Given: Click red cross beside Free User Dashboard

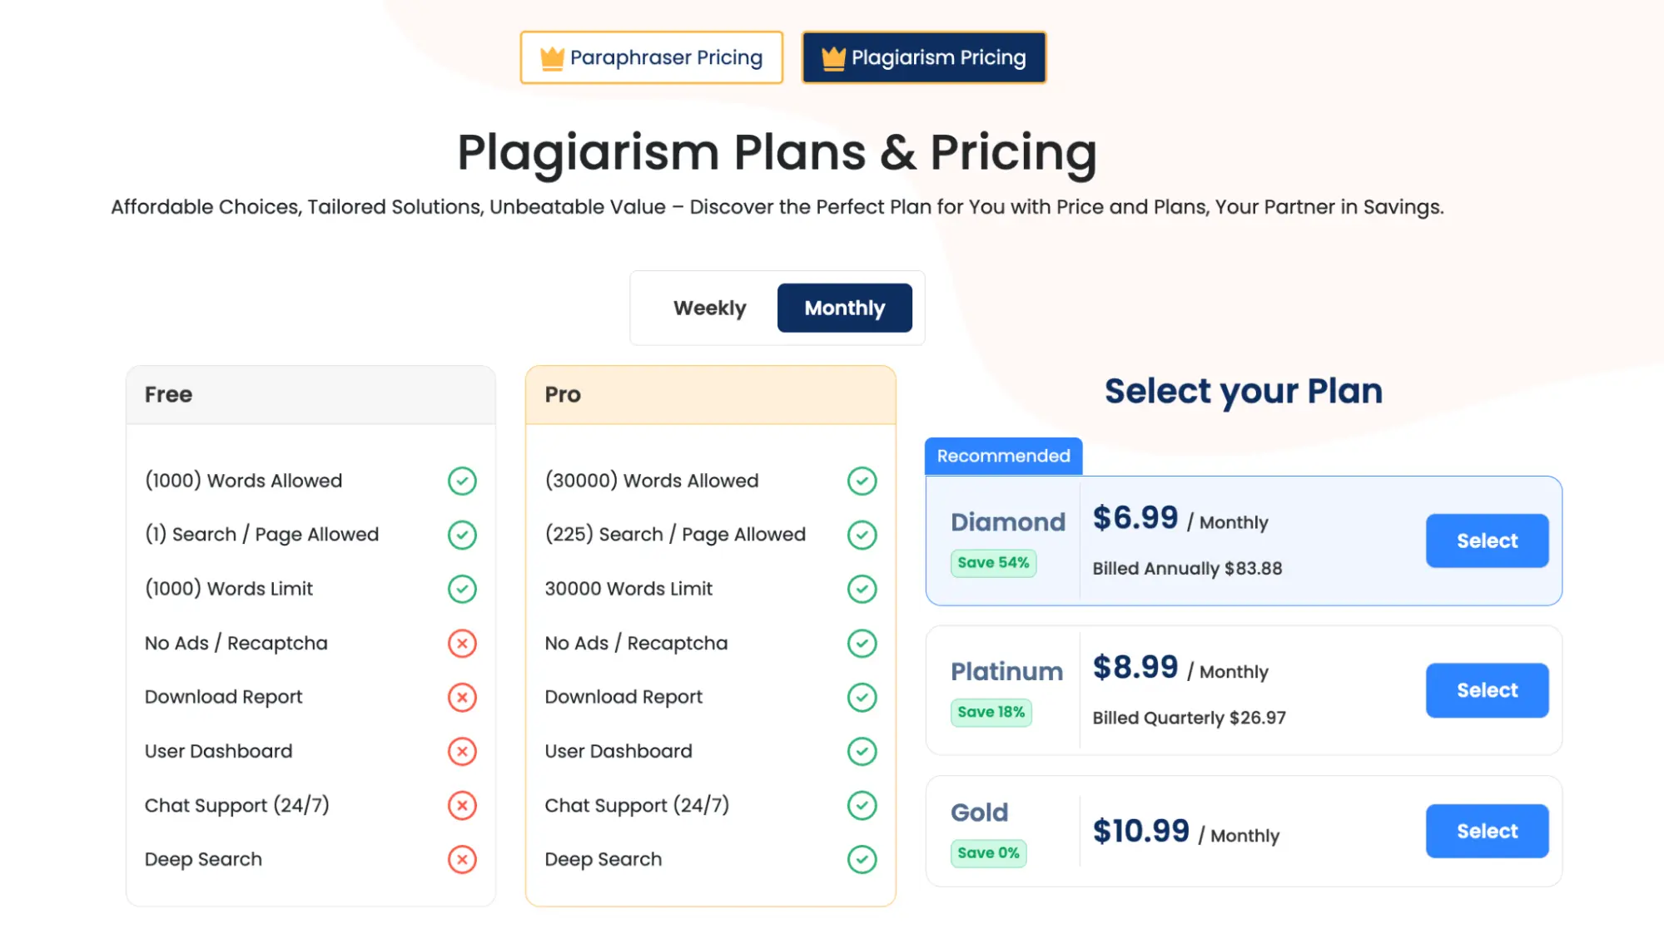Looking at the screenshot, I should point(462,751).
